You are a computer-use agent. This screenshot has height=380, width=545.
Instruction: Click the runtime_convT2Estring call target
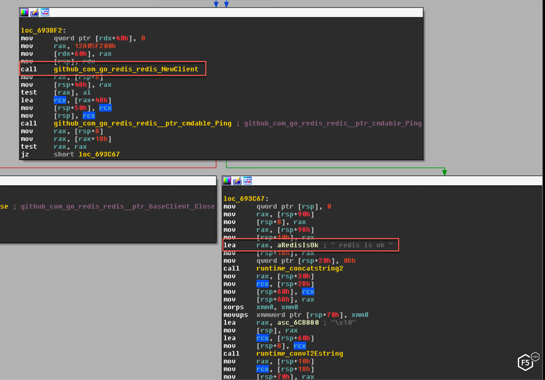click(299, 354)
